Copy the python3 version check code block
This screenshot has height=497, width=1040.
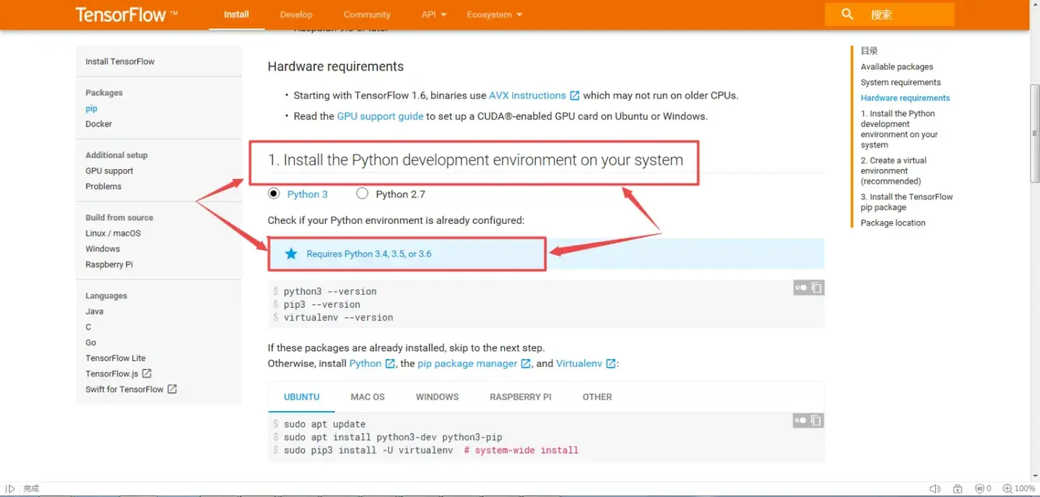(x=817, y=288)
